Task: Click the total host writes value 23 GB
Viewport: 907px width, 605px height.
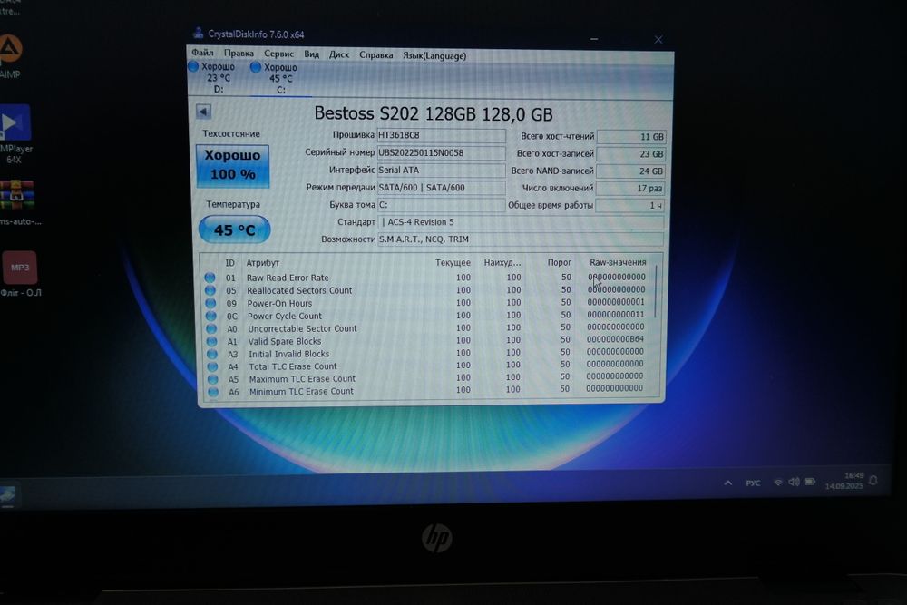Action: tap(631, 154)
